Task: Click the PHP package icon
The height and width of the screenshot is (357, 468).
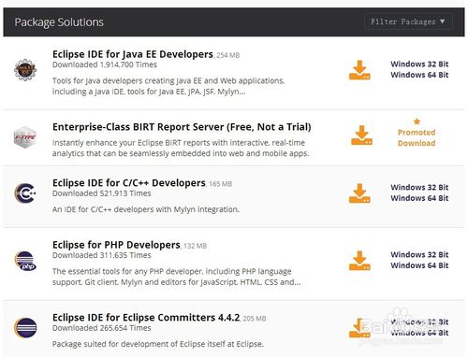Action: (x=25, y=261)
